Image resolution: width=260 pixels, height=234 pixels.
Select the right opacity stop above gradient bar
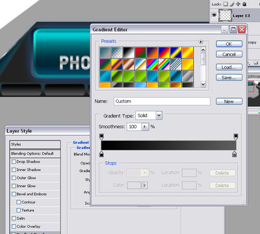236,136
